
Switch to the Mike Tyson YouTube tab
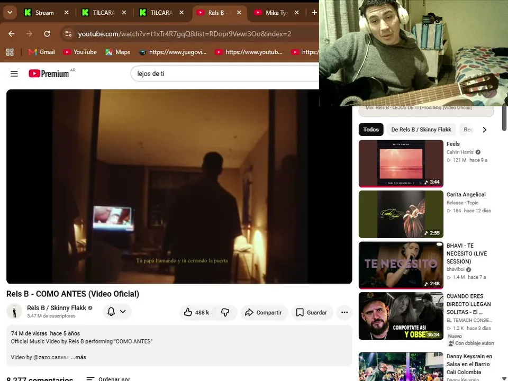coord(271,13)
